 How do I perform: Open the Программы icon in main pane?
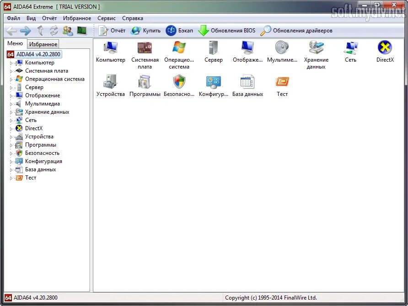click(145, 82)
